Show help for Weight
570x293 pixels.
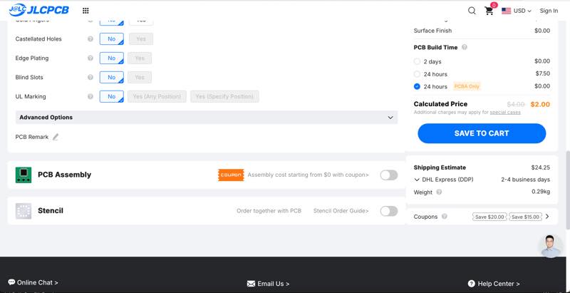pyautogui.click(x=439, y=192)
